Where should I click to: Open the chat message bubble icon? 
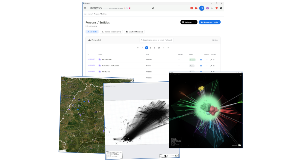coord(212,8)
